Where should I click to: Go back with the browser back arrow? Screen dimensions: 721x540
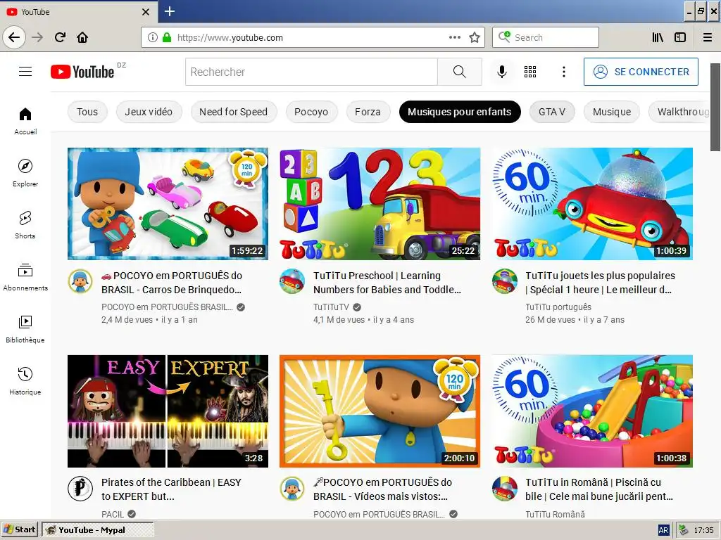14,37
